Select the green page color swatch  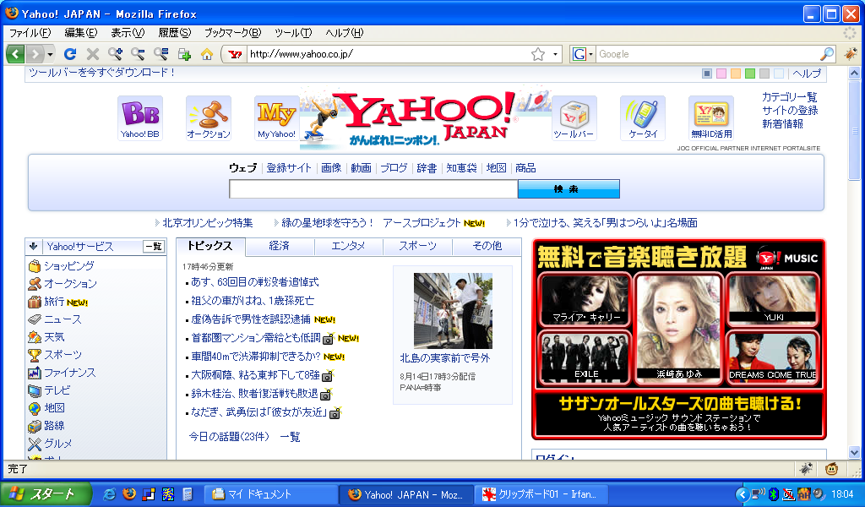point(750,74)
